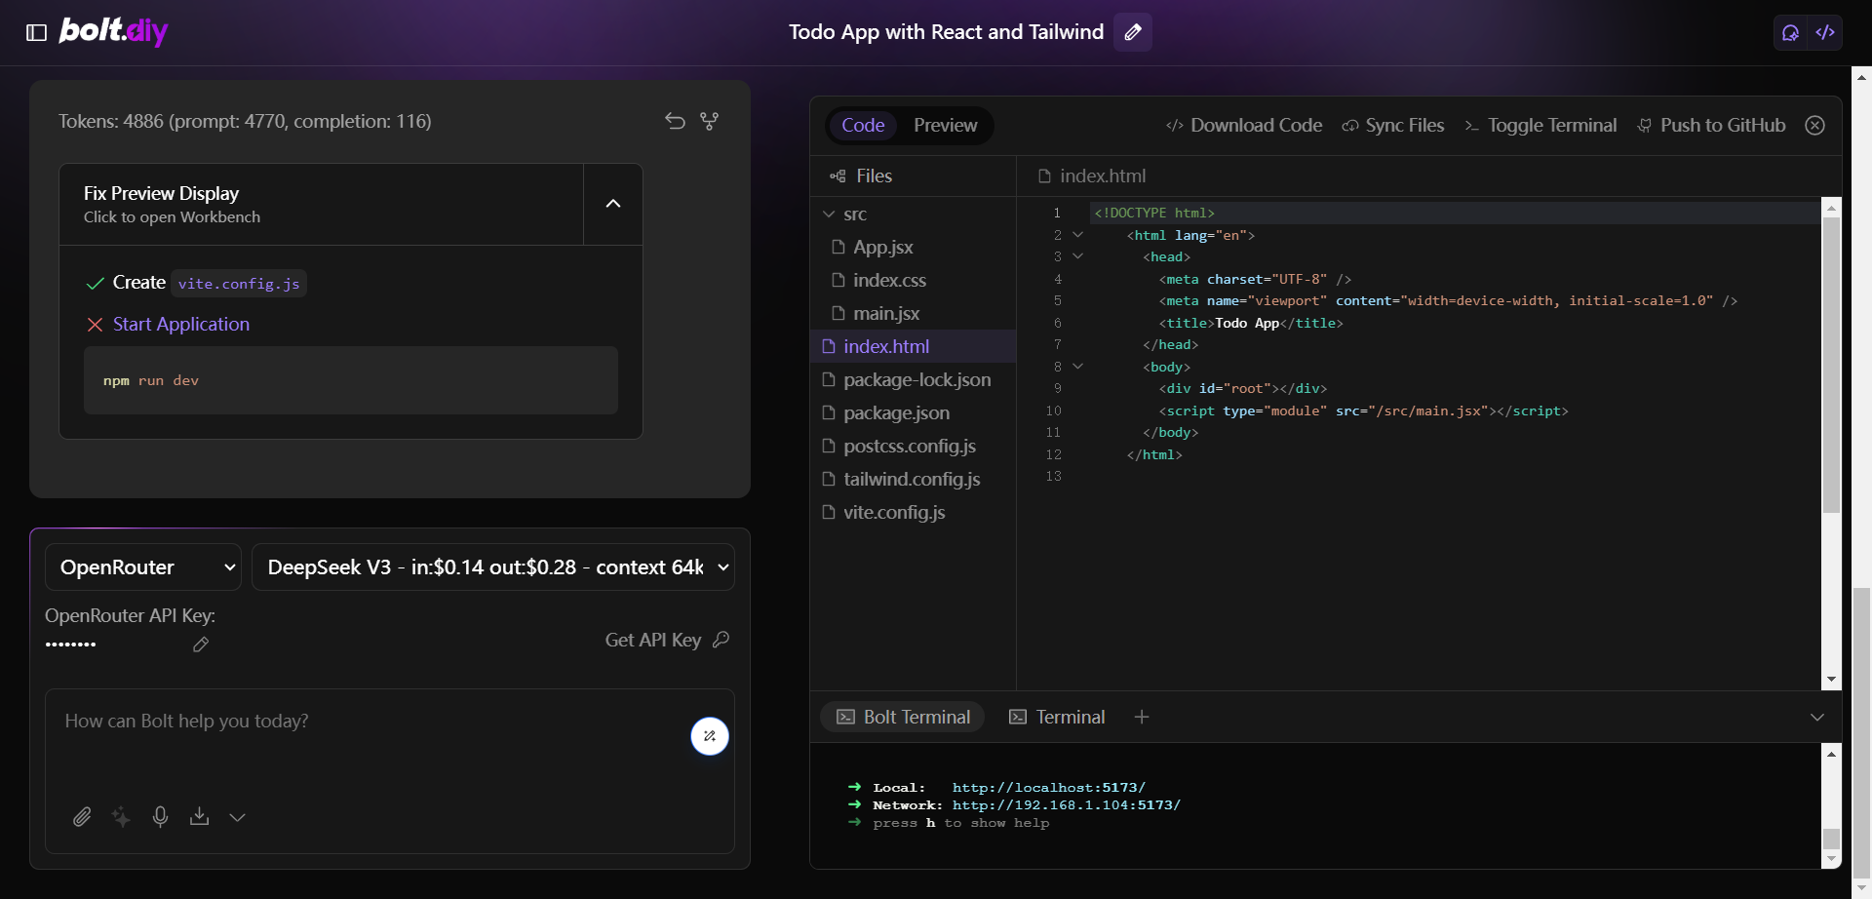Select index.html in the file tree
The width and height of the screenshot is (1872, 899).
(913, 346)
